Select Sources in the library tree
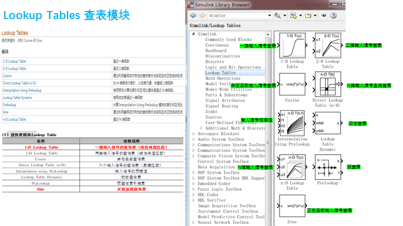The image size is (403, 226). 214,117
